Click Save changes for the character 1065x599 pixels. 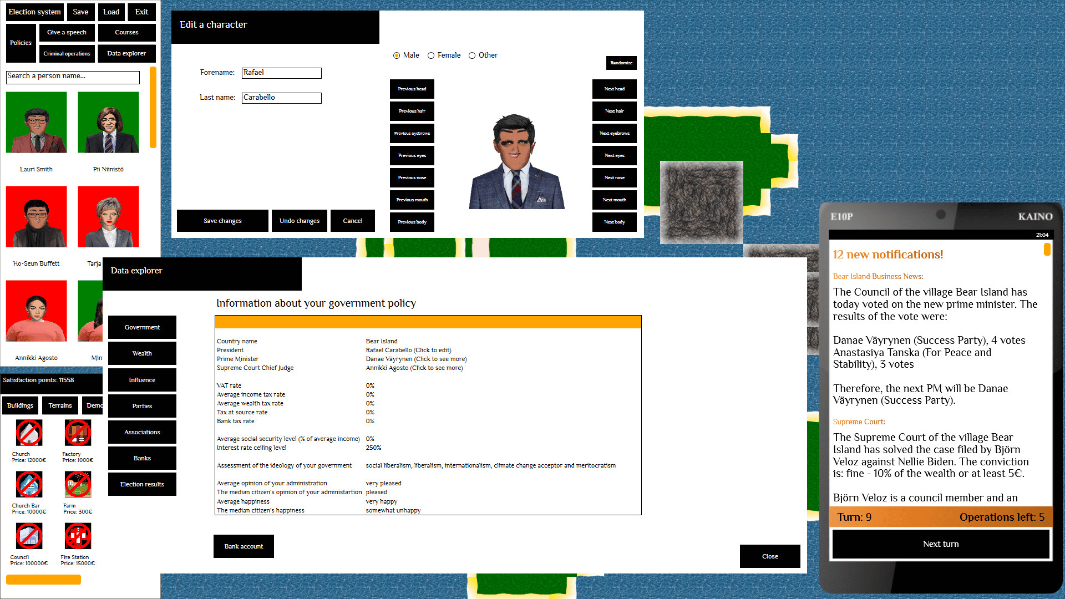point(222,221)
